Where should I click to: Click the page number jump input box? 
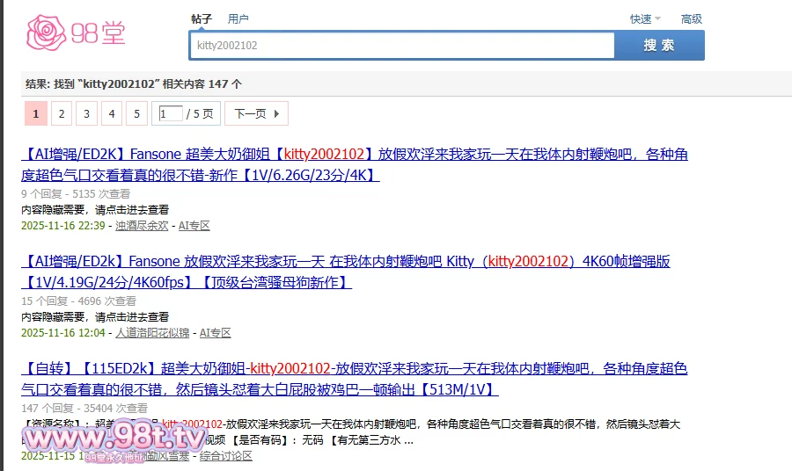pyautogui.click(x=171, y=113)
